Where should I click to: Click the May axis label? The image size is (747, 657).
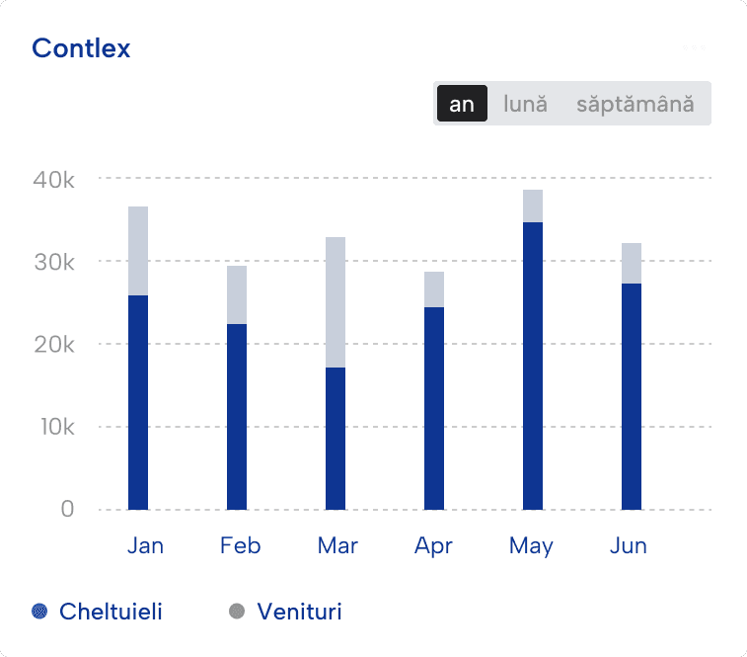(531, 545)
